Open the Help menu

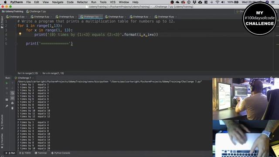click(135, 2)
